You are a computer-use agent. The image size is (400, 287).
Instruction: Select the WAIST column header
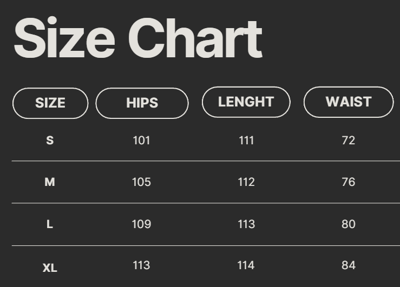coord(349,102)
